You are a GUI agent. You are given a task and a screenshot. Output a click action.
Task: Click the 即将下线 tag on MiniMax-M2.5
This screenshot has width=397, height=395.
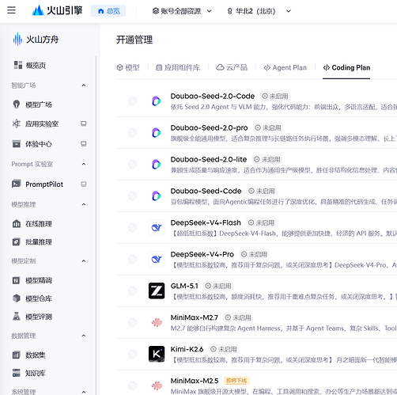coord(236,381)
